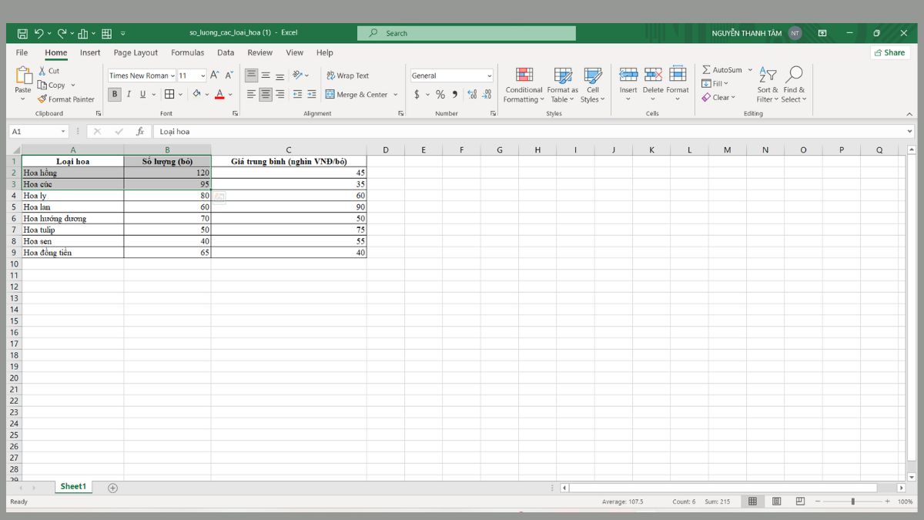Screen dimensions: 924x520
Task: Open Find & Select magnifier
Action: (x=794, y=85)
